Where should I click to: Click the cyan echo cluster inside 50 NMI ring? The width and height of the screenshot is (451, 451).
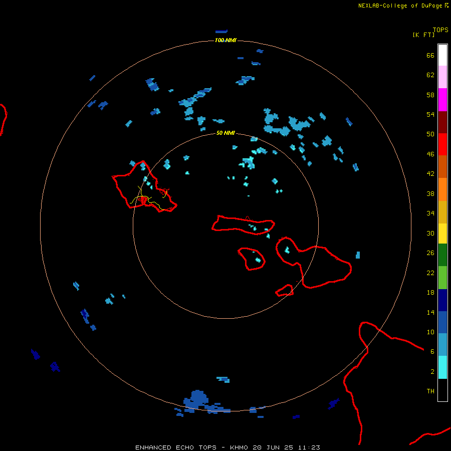248,162
